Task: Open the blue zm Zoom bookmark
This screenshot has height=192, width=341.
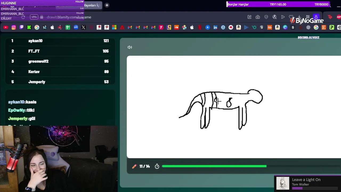Action: pyautogui.click(x=76, y=27)
